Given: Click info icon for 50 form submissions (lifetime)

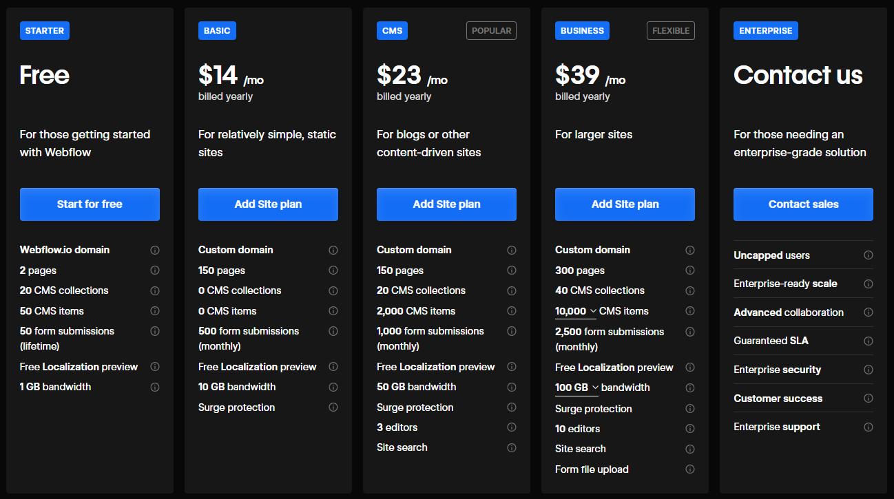Looking at the screenshot, I should point(155,331).
